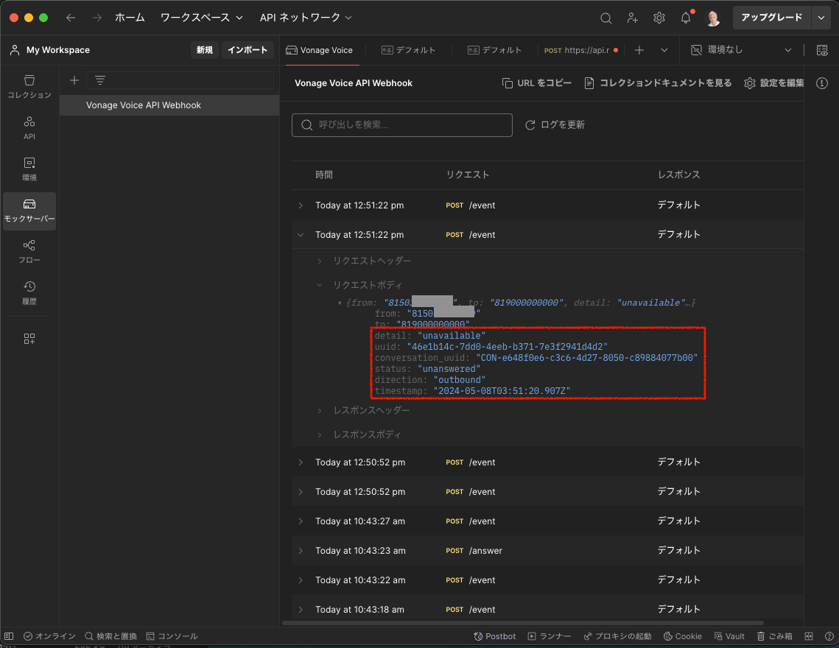
Task: Open the Runner (ランナー) in status bar
Action: (550, 636)
